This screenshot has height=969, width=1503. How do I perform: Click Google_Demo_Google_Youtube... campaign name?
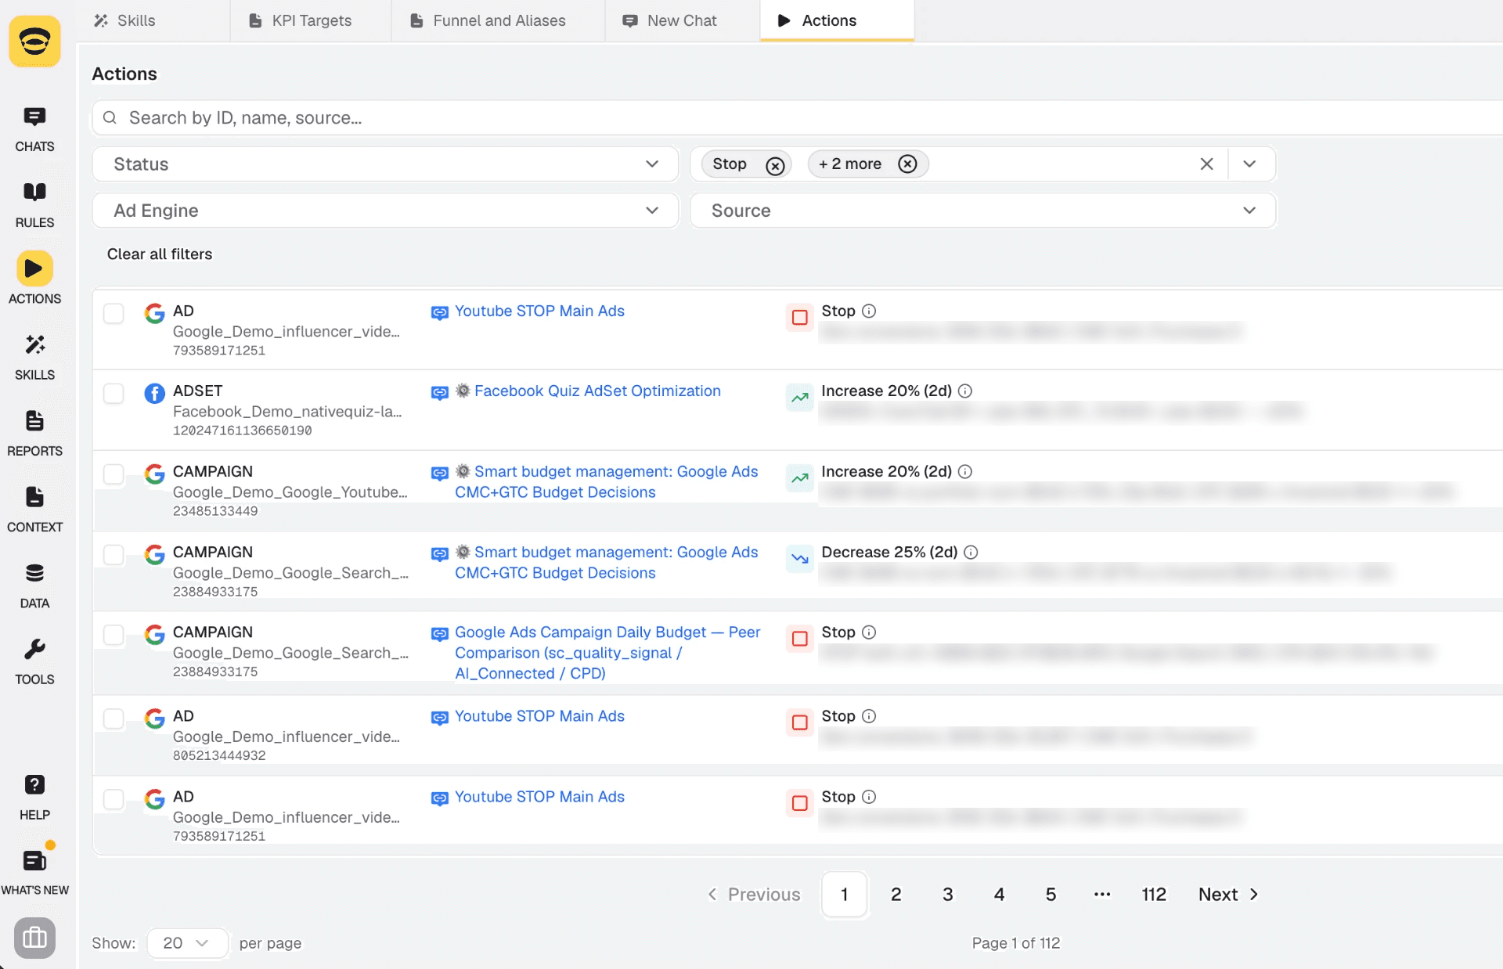pyautogui.click(x=290, y=492)
